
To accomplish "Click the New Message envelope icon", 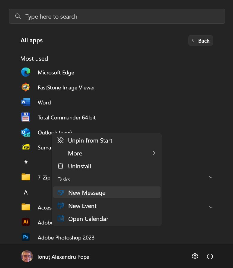I will tap(61, 193).
